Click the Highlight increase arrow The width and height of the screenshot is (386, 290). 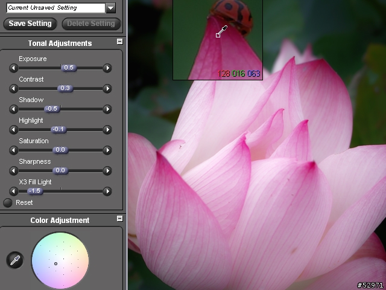pos(107,129)
